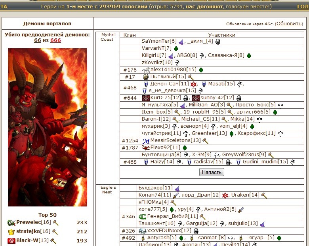Open clan #176 link

(x=130, y=70)
